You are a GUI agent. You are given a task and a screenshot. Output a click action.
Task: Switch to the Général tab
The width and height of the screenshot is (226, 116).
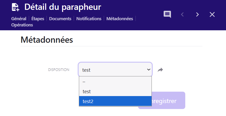(x=19, y=19)
